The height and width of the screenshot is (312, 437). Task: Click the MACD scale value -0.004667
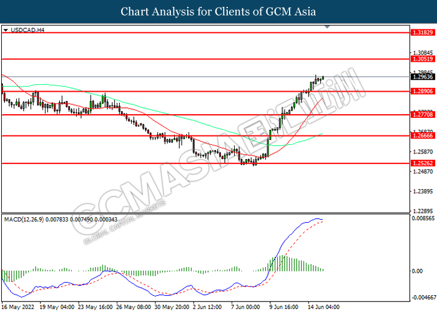424,298
